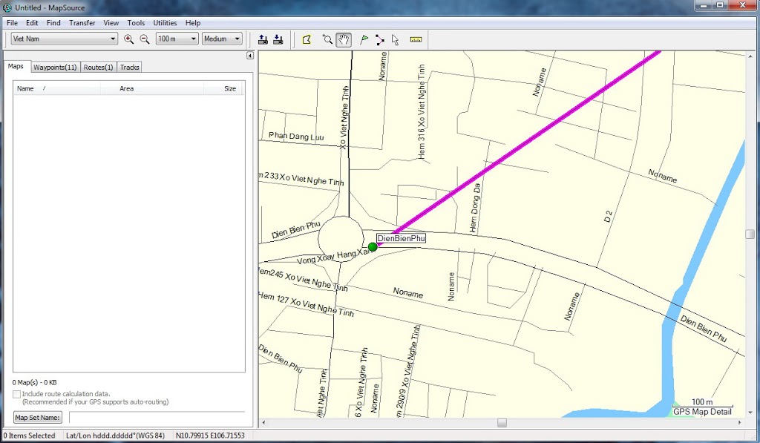Click the D 2 street label
The height and width of the screenshot is (443, 760).
tap(609, 216)
